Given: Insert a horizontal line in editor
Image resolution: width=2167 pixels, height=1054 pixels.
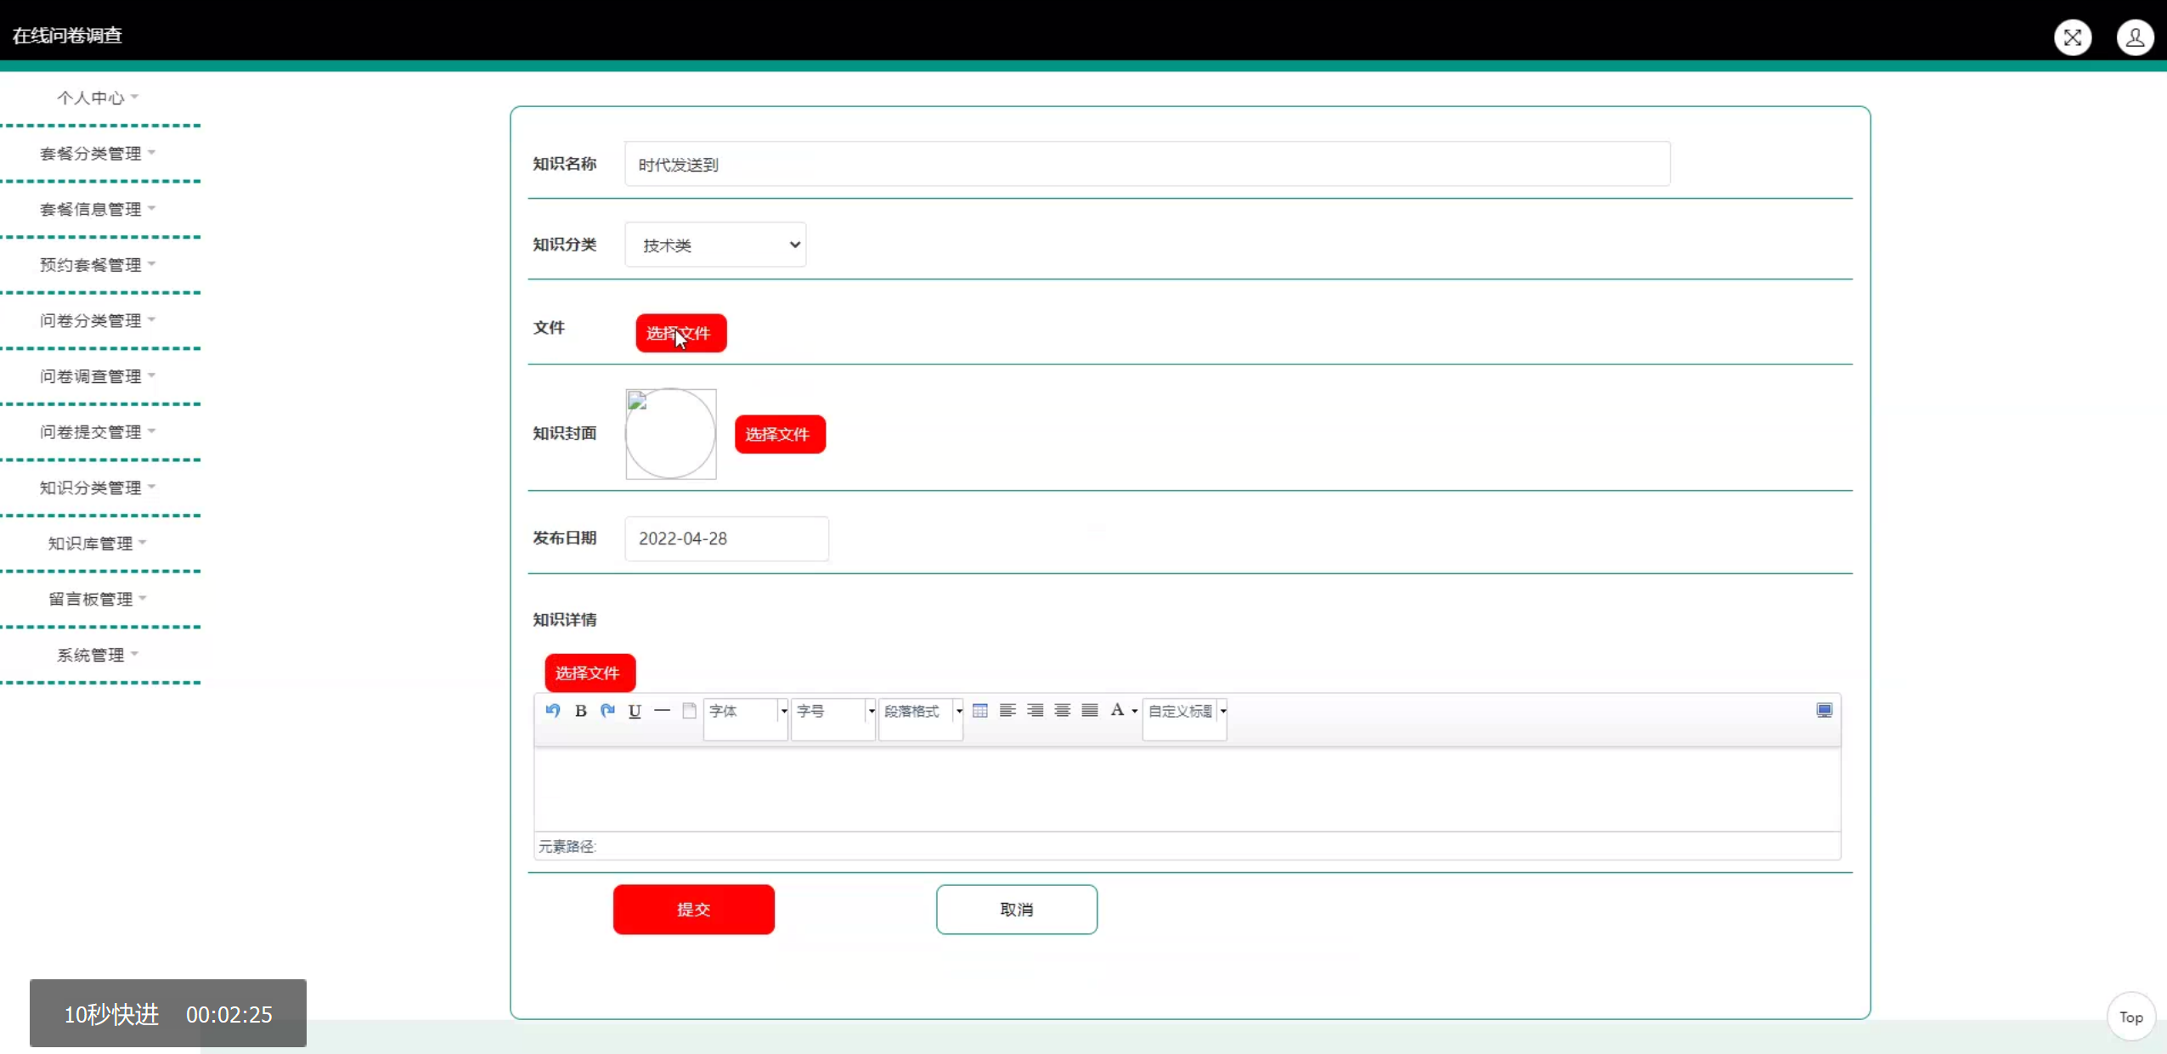Looking at the screenshot, I should click(662, 711).
